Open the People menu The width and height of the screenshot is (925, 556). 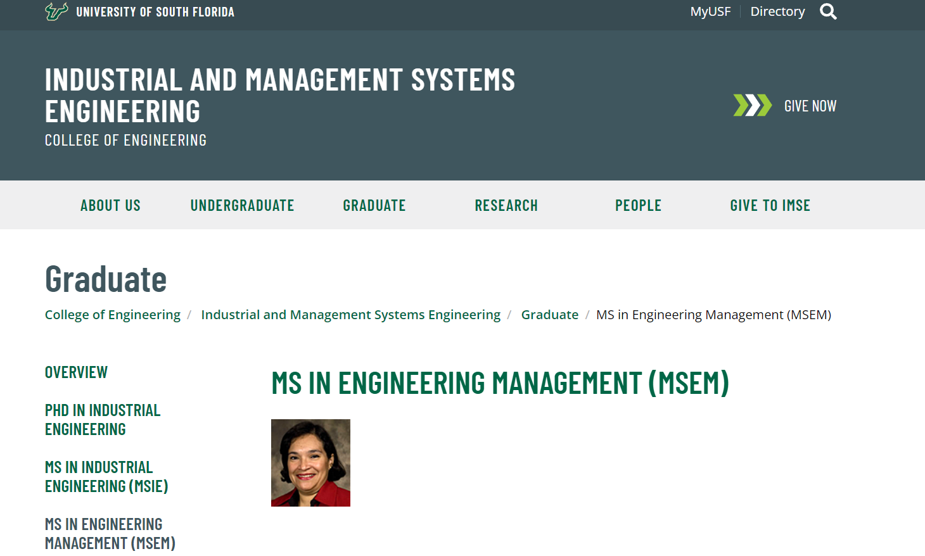pyautogui.click(x=638, y=205)
